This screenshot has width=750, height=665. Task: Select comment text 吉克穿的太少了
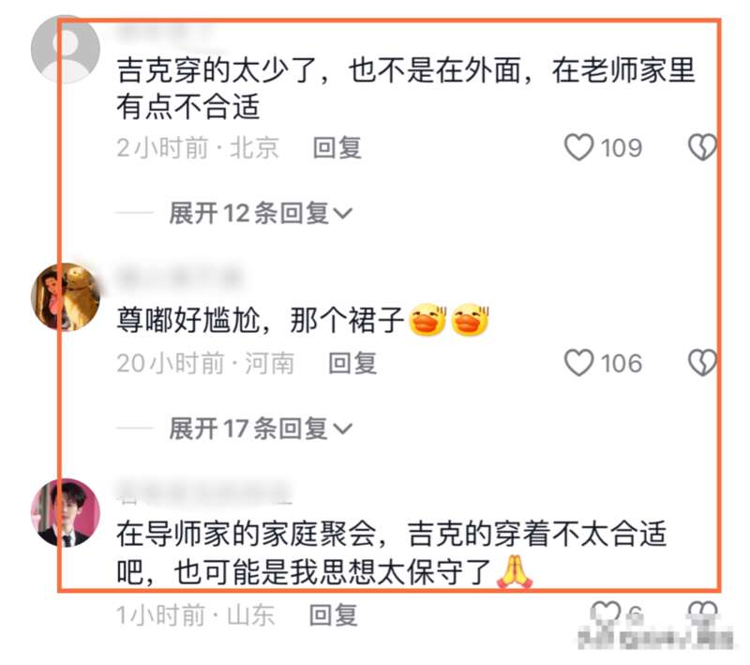click(217, 70)
